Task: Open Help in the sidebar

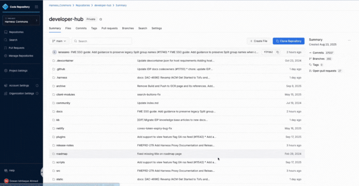Action: pyautogui.click(x=12, y=170)
